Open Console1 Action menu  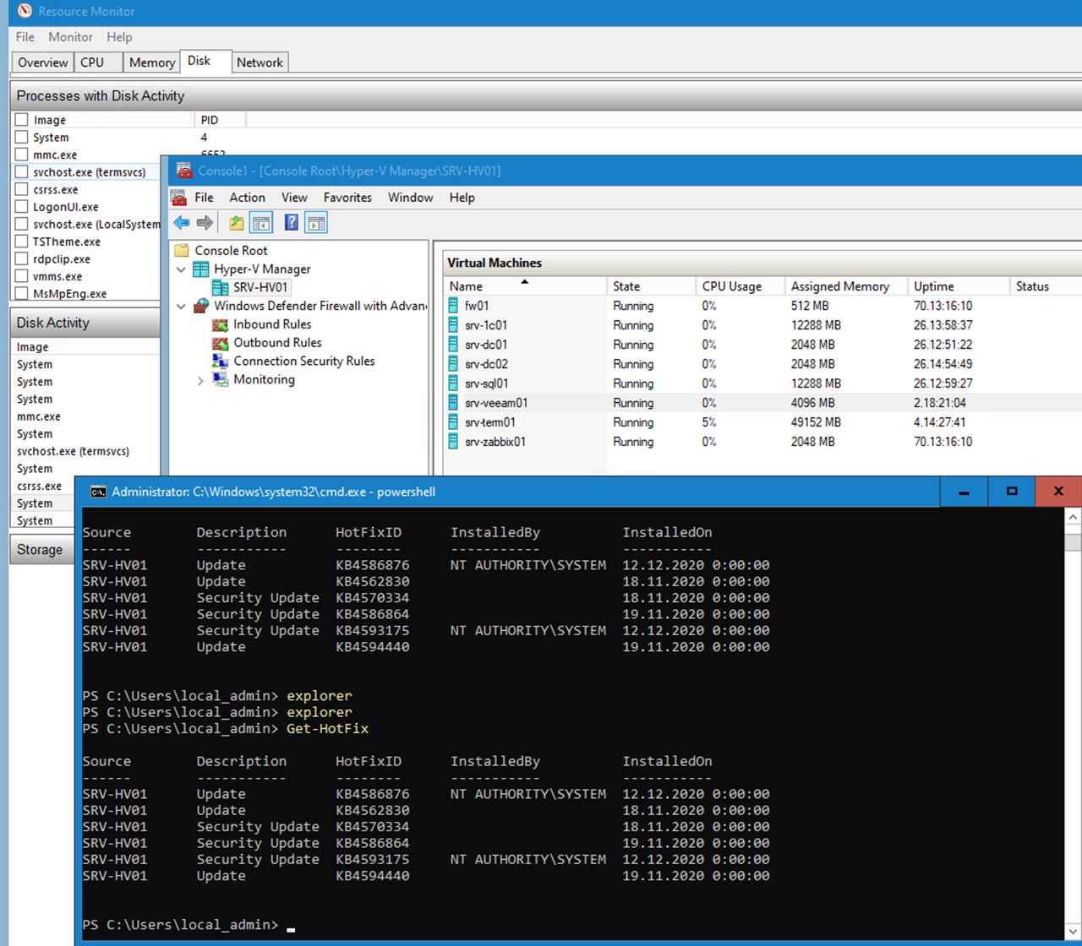tap(247, 198)
